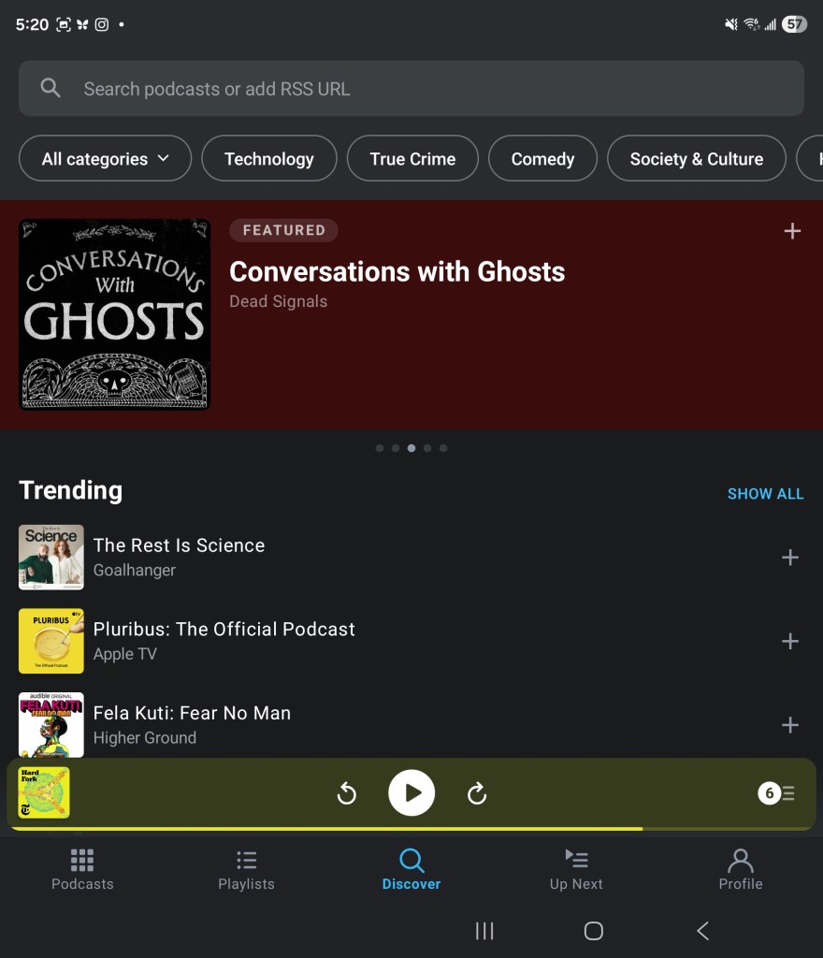The width and height of the screenshot is (823, 958).
Task: Select Society & Culture category chip
Action: pos(696,159)
